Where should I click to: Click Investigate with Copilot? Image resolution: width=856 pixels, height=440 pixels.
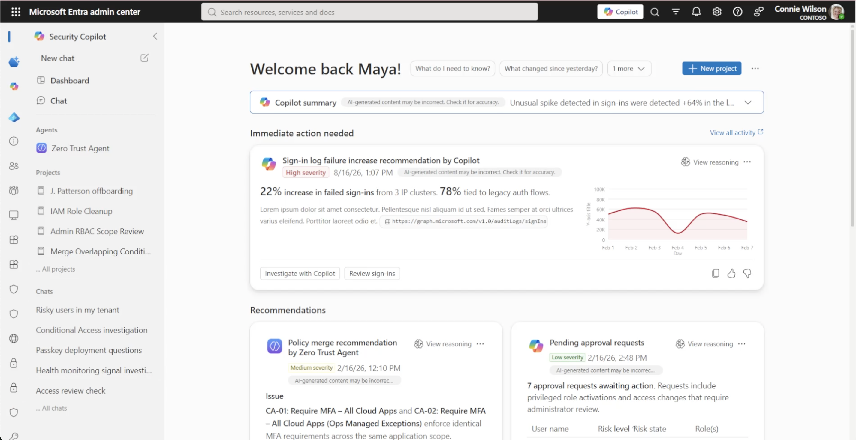[x=300, y=273]
